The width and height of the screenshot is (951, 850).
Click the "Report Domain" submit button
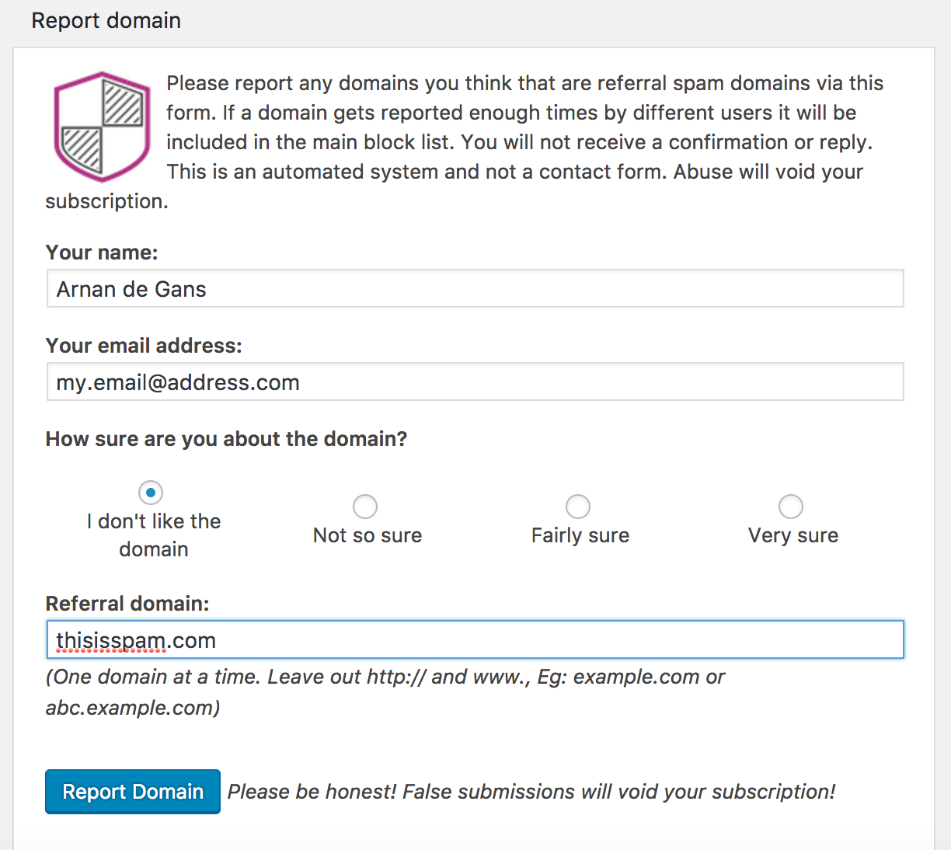(133, 792)
